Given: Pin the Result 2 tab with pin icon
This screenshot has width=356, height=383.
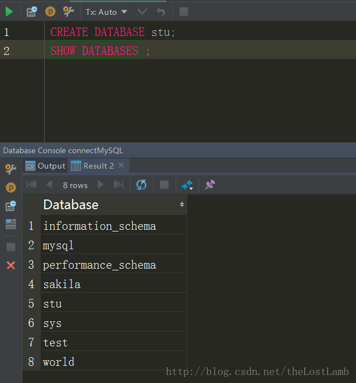Looking at the screenshot, I should point(210,185).
